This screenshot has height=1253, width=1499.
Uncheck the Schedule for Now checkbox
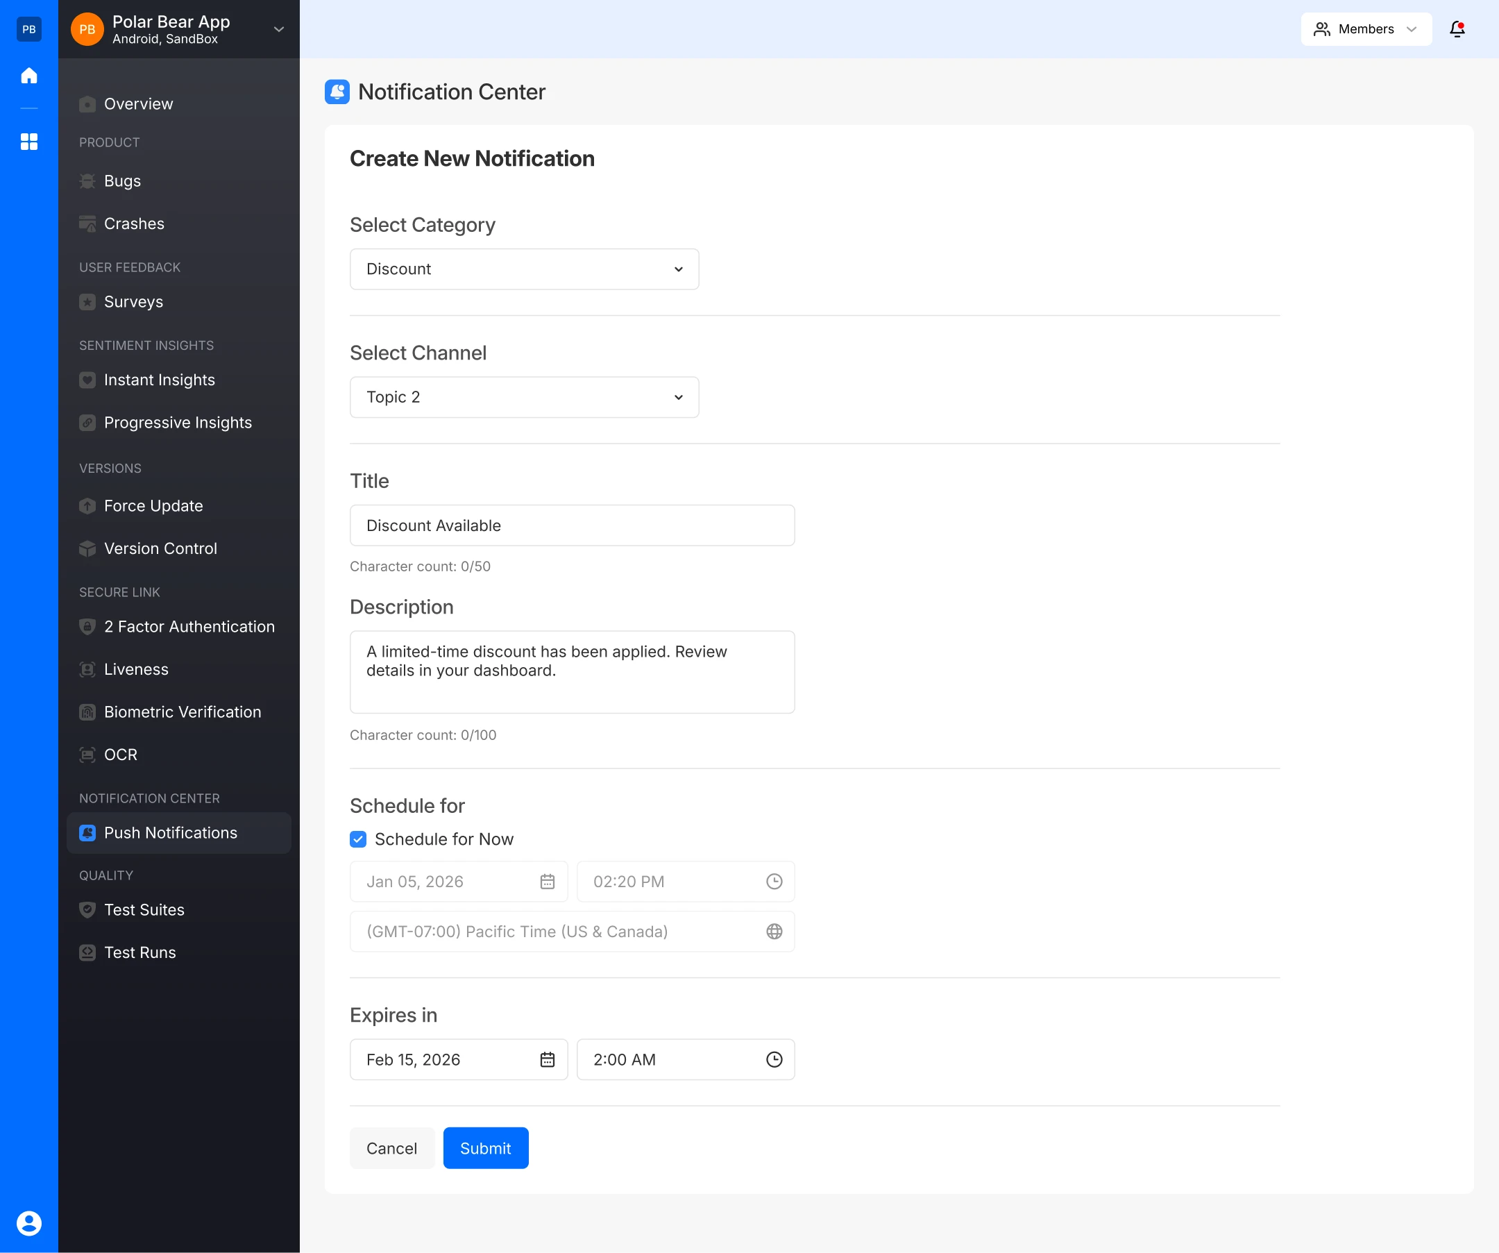(x=358, y=839)
